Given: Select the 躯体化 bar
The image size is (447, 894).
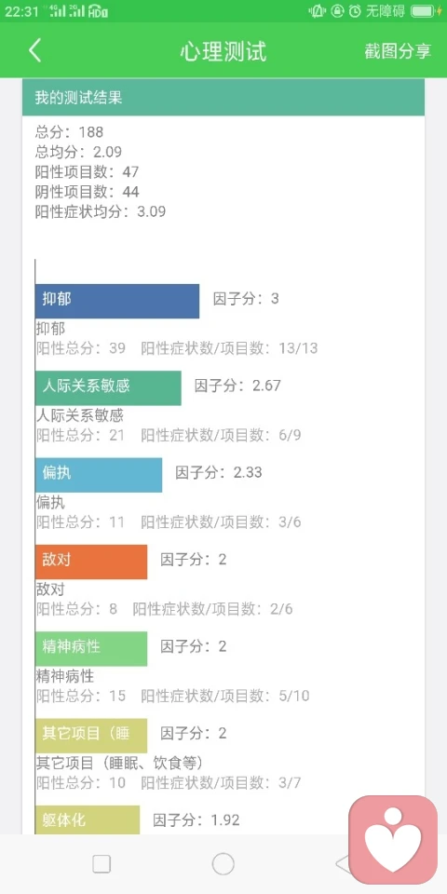Looking at the screenshot, I should 88,819.
